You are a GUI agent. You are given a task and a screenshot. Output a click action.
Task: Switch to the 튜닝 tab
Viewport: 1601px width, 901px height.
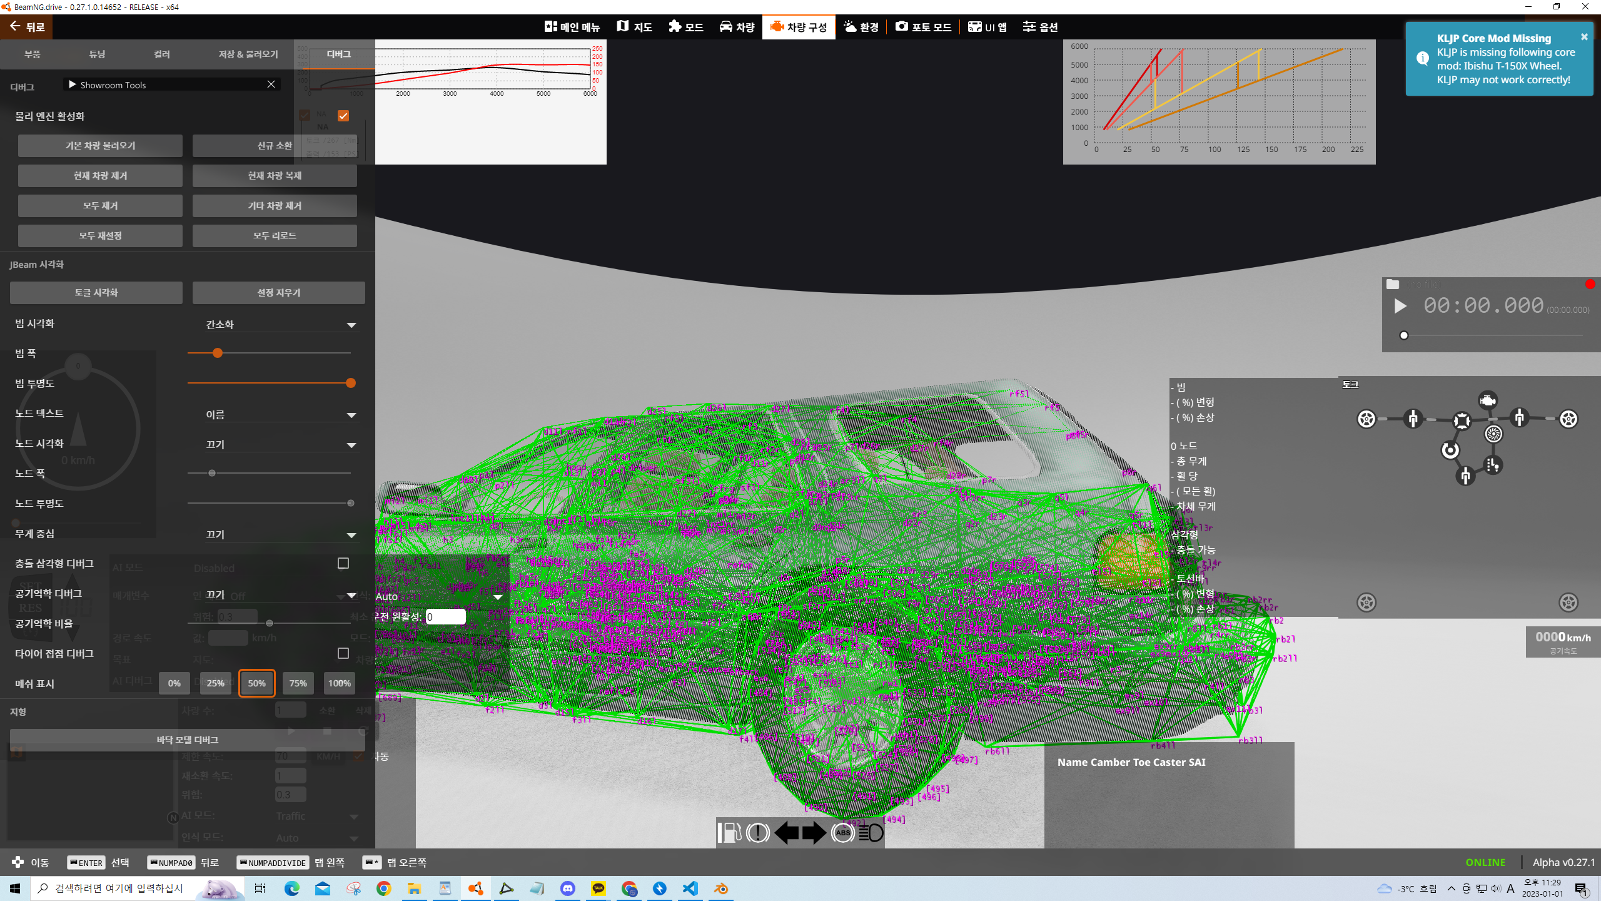tap(97, 54)
